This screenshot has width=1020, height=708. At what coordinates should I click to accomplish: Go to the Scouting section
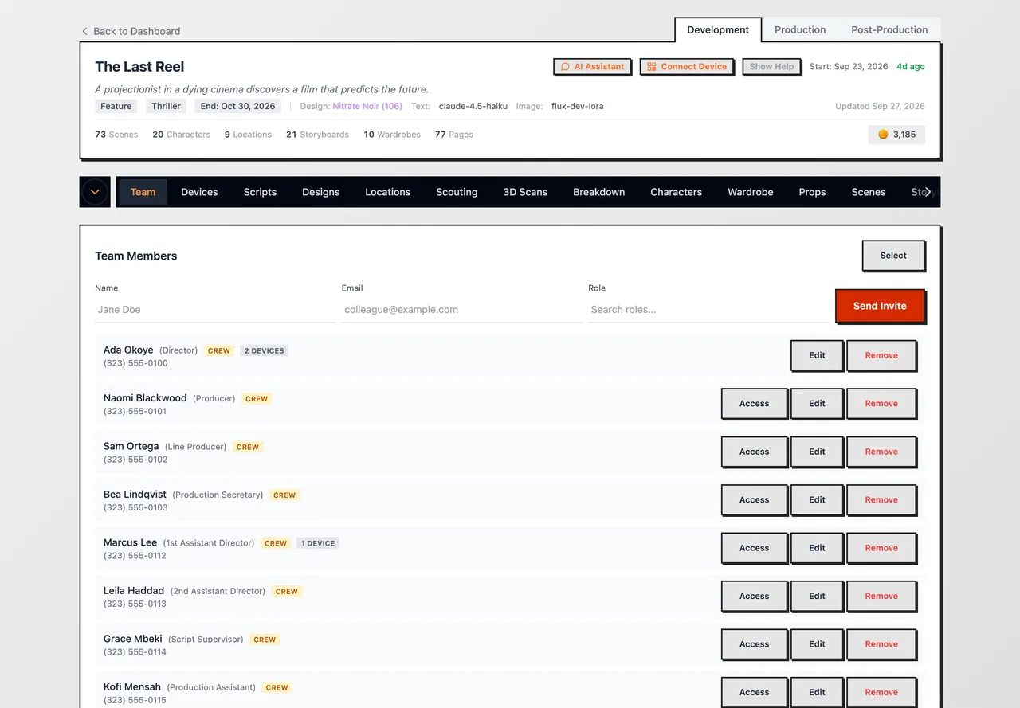[457, 192]
